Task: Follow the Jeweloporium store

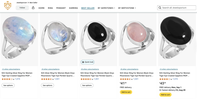Action: [22, 8]
